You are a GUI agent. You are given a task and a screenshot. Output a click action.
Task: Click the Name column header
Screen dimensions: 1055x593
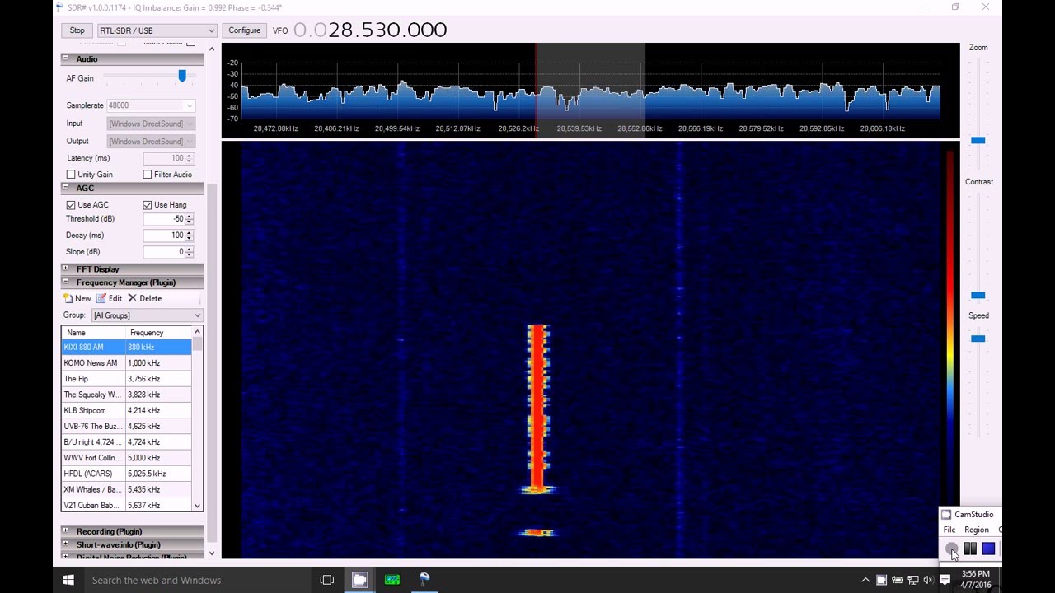pyautogui.click(x=94, y=333)
